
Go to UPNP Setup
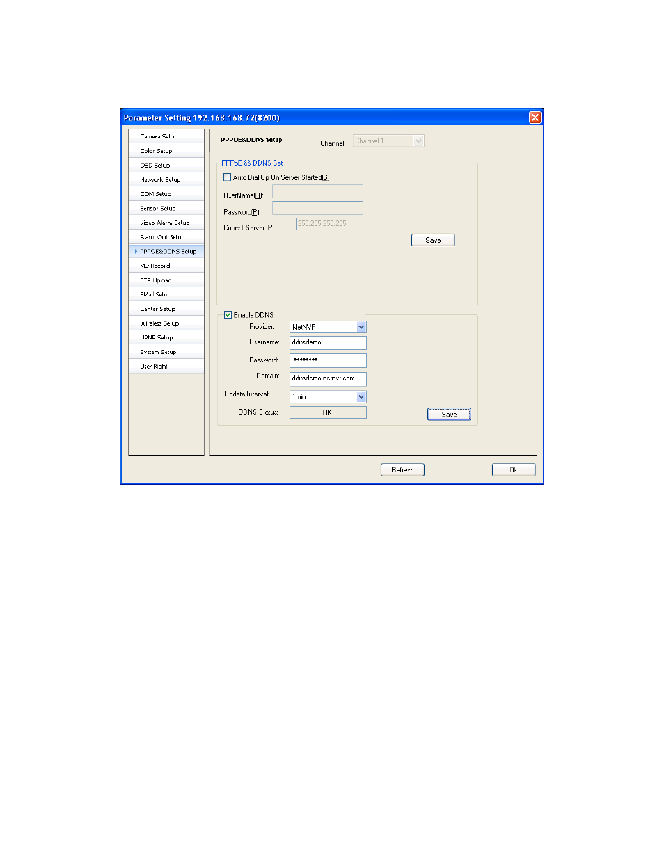click(166, 337)
